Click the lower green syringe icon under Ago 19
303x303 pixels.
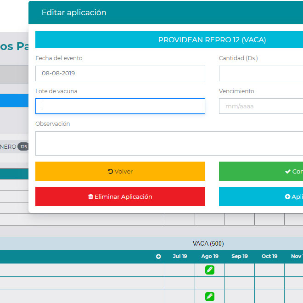click(x=210, y=297)
